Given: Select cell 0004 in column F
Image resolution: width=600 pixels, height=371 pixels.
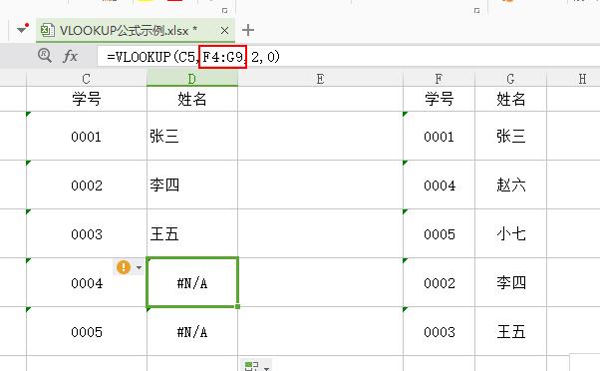Looking at the screenshot, I should [439, 185].
